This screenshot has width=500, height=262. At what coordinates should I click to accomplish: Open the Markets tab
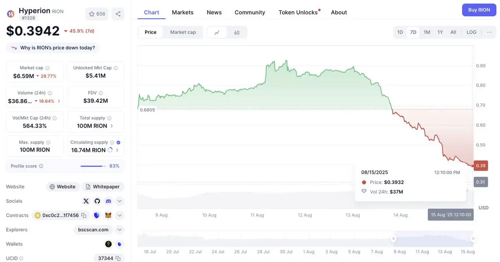(x=182, y=12)
